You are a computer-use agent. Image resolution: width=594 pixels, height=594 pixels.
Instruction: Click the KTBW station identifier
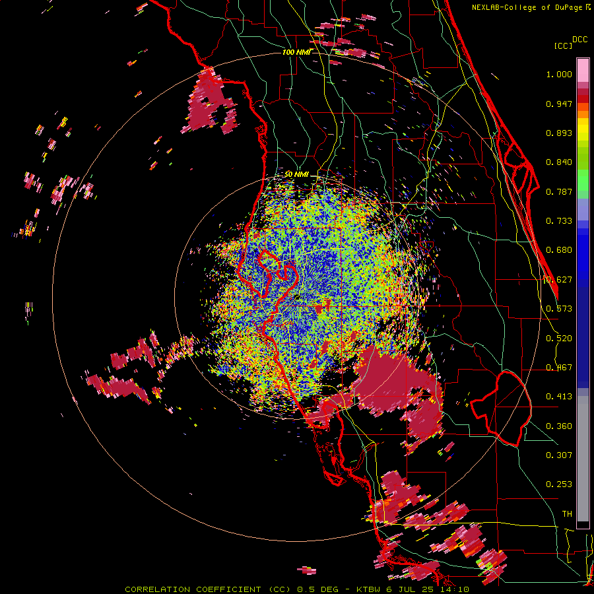pyautogui.click(x=368, y=589)
